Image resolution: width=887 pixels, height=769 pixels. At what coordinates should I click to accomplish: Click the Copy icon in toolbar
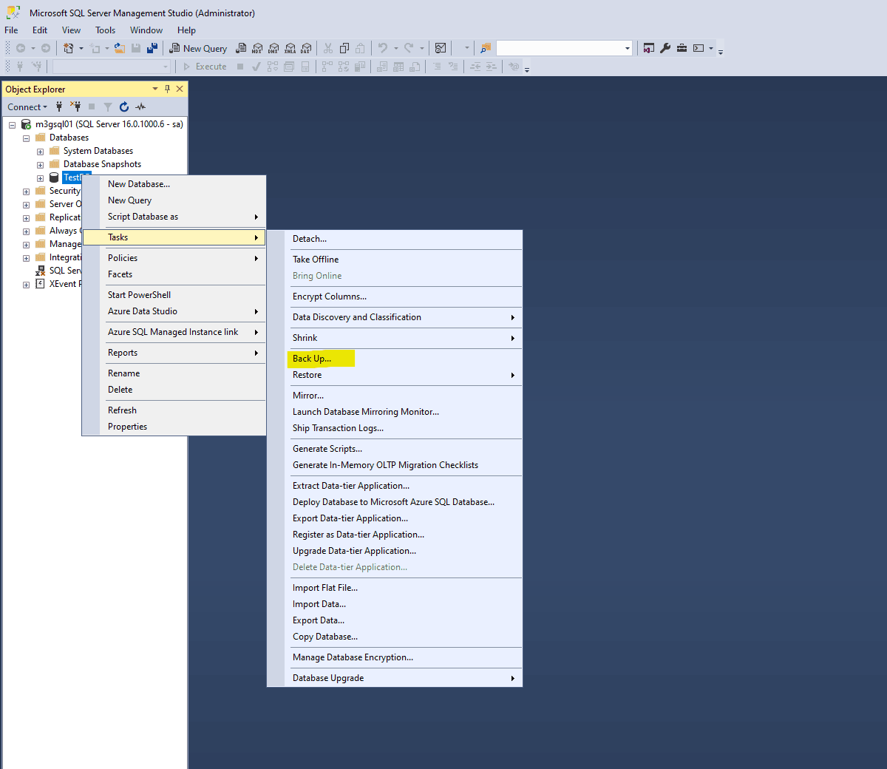344,48
